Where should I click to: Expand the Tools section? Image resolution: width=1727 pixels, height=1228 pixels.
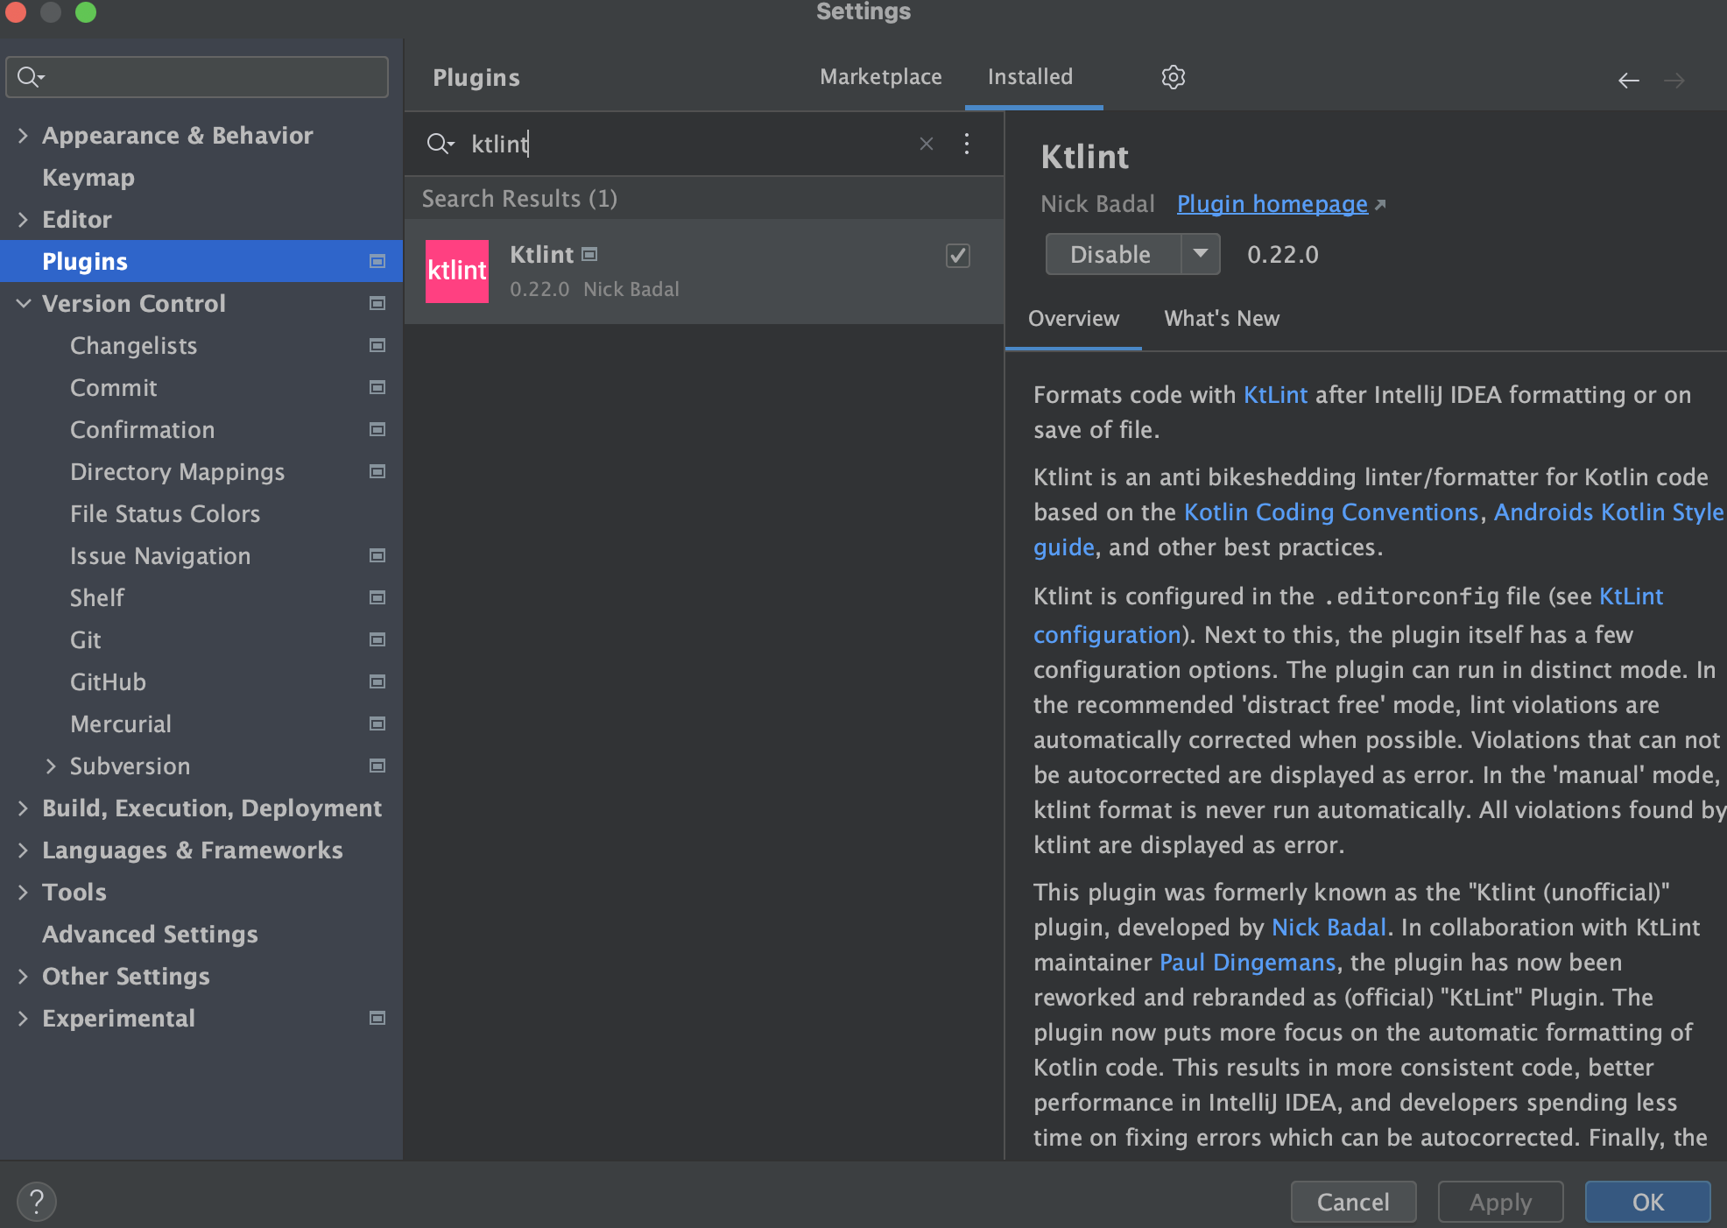pyautogui.click(x=23, y=893)
